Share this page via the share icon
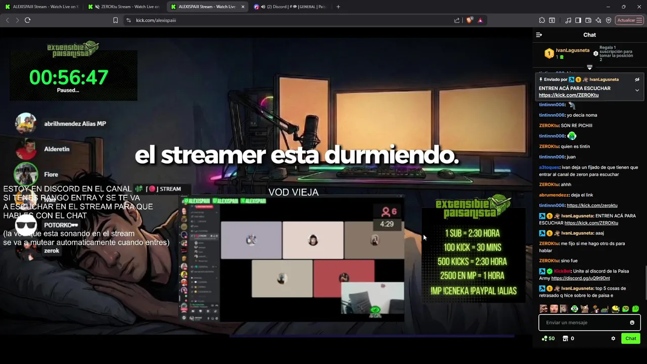This screenshot has height=364, width=647. [457, 20]
